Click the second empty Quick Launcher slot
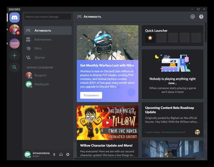214x167 pixels. coord(173,38)
